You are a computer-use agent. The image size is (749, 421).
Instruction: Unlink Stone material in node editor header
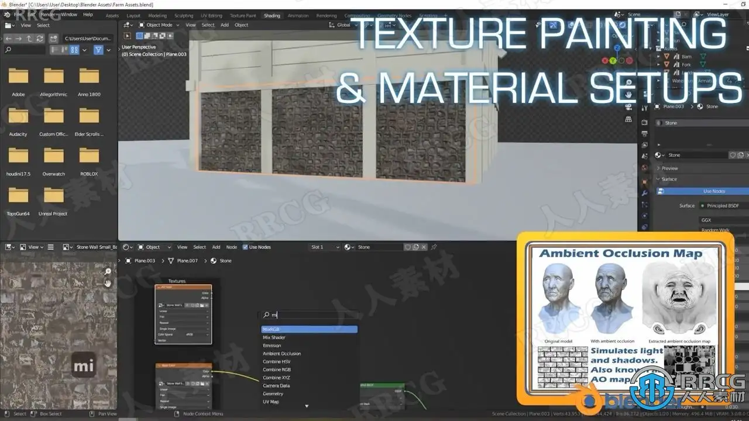pos(424,247)
